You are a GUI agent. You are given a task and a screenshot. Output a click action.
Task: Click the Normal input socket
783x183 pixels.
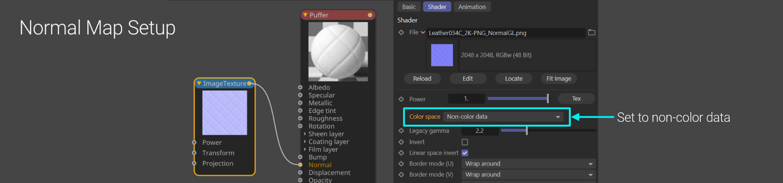click(x=300, y=165)
